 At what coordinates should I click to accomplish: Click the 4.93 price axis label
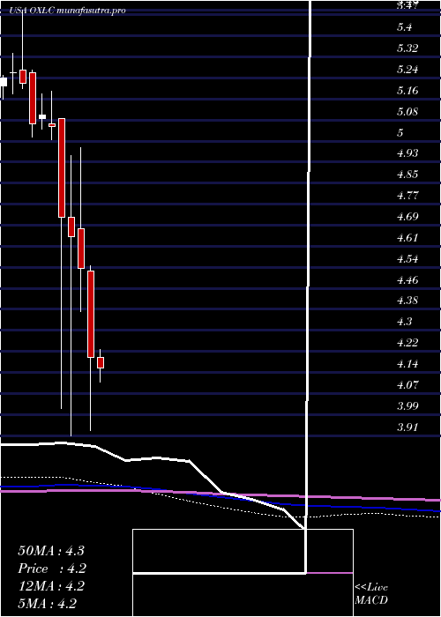point(407,153)
